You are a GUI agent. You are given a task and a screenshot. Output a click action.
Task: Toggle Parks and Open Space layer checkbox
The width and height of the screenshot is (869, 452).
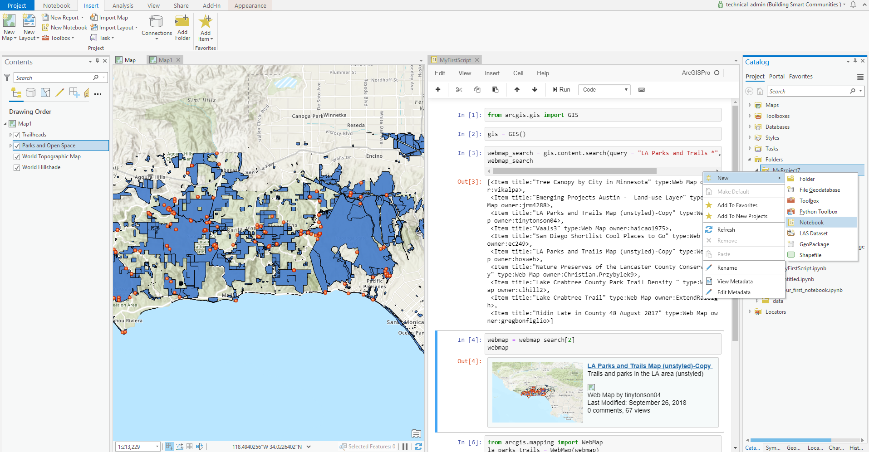[x=17, y=146]
